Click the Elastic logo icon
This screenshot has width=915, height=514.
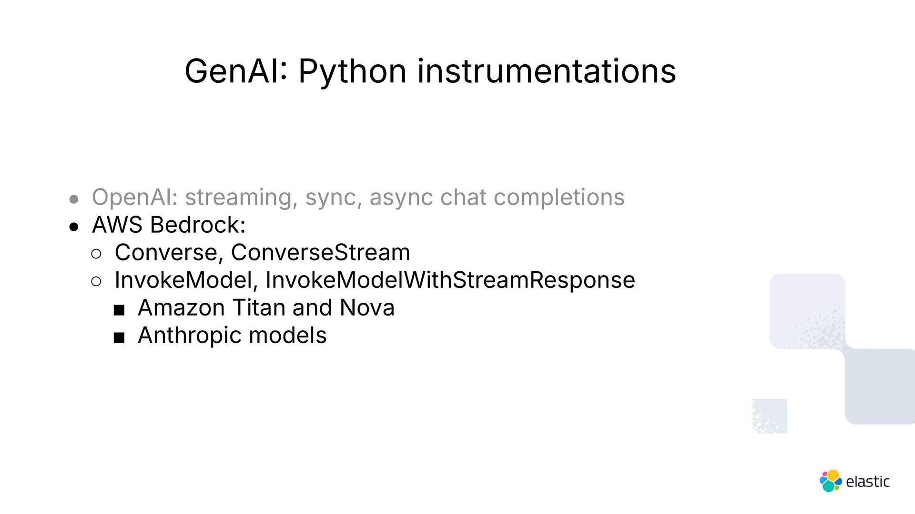tap(831, 481)
